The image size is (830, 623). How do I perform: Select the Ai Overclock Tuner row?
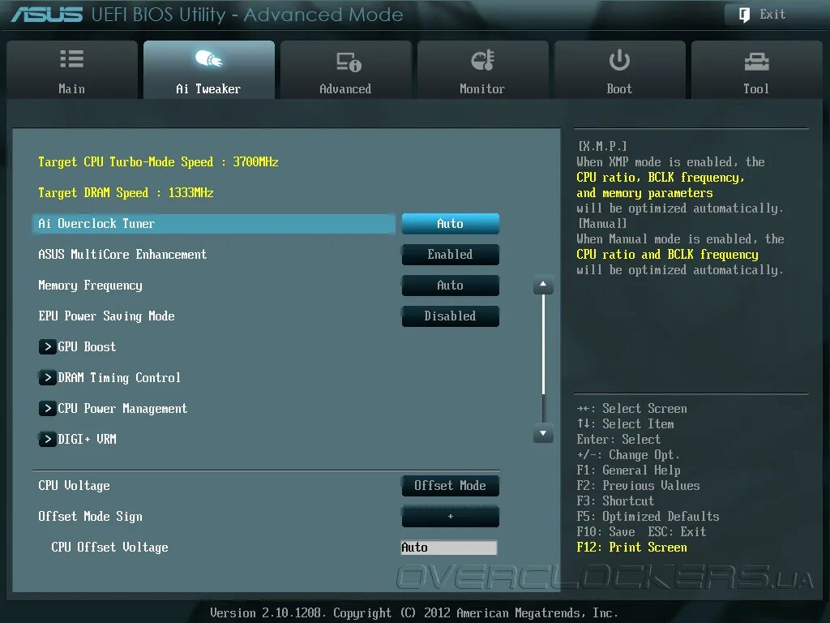pyautogui.click(x=214, y=224)
